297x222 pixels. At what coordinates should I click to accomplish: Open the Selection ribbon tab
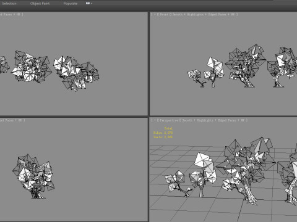(x=9, y=3)
